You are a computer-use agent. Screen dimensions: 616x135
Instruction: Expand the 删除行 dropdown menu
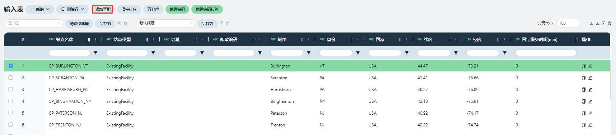73,9
